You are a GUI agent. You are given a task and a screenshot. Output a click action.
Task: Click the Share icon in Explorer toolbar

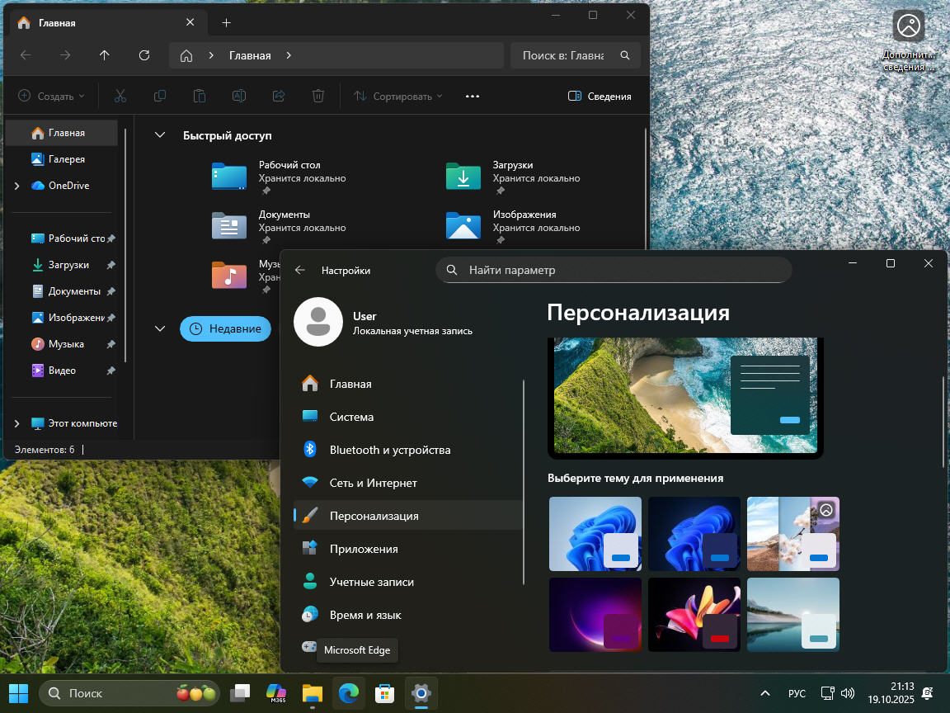coord(279,97)
